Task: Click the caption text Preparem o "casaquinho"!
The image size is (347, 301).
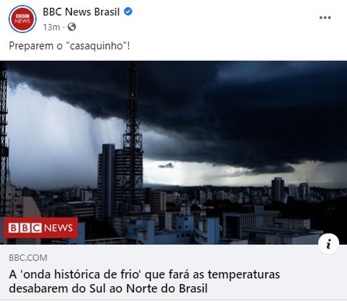Action: [69, 46]
